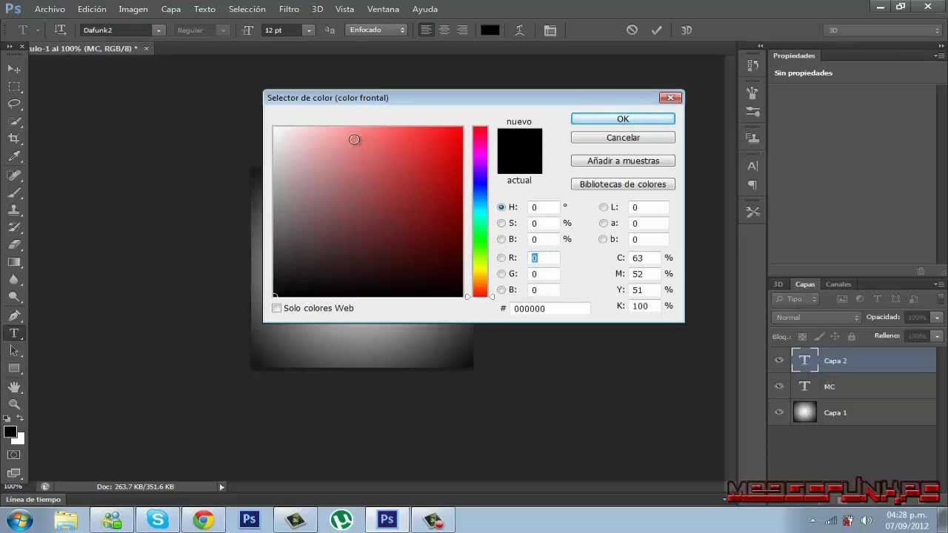Screen dimensions: 948x533
Task: Click Bibliotecas de colores button
Action: (x=623, y=184)
